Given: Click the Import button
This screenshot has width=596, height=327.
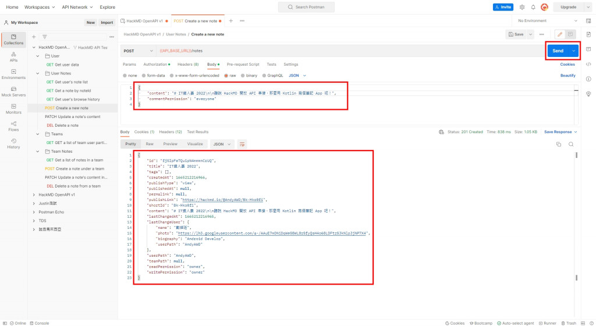Looking at the screenshot, I should 107,23.
